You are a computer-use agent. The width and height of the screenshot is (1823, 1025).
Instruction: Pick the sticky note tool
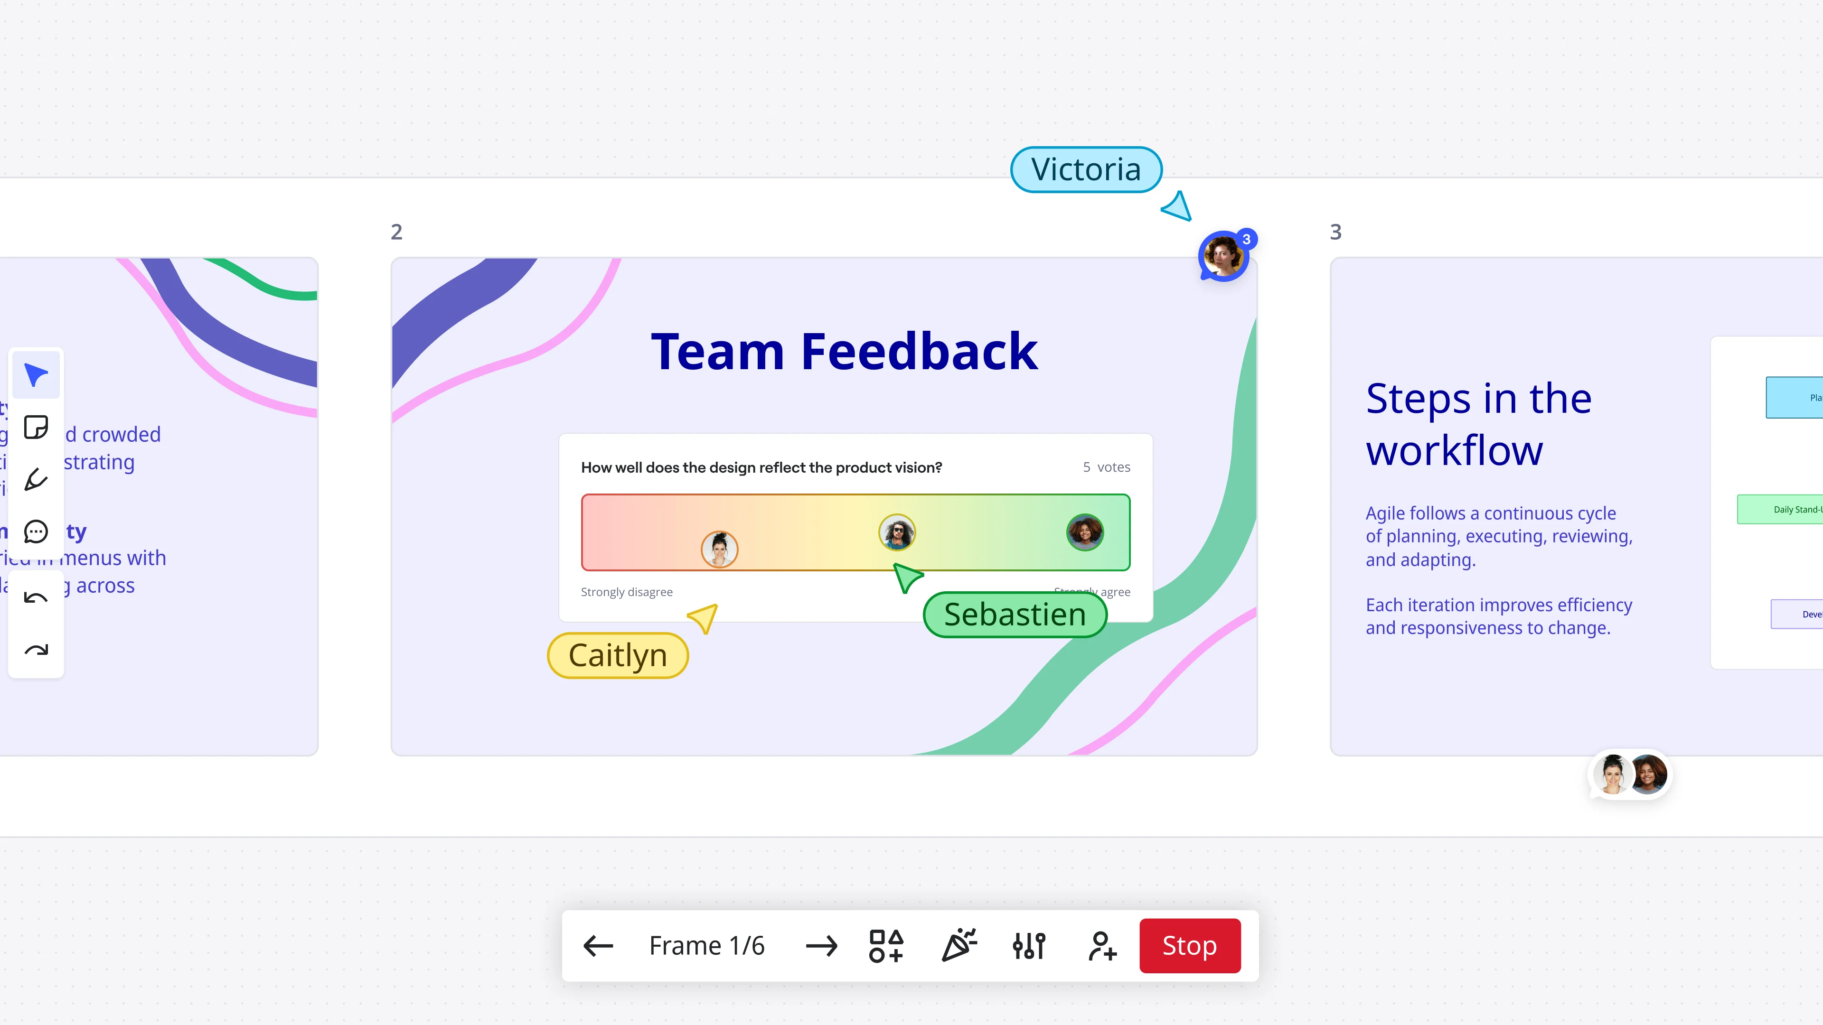[x=36, y=427]
